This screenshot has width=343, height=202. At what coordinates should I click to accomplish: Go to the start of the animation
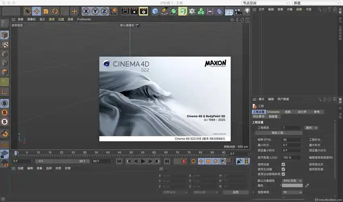click(x=119, y=161)
